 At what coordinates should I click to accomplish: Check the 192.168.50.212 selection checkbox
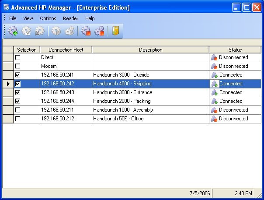click(18, 119)
